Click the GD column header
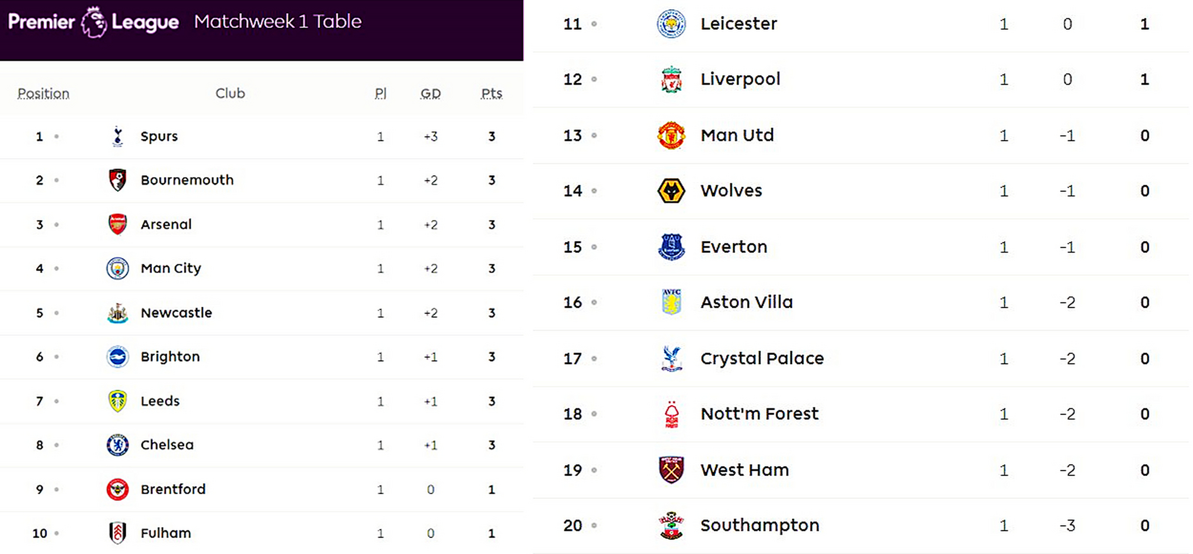The image size is (1193, 554). [430, 93]
